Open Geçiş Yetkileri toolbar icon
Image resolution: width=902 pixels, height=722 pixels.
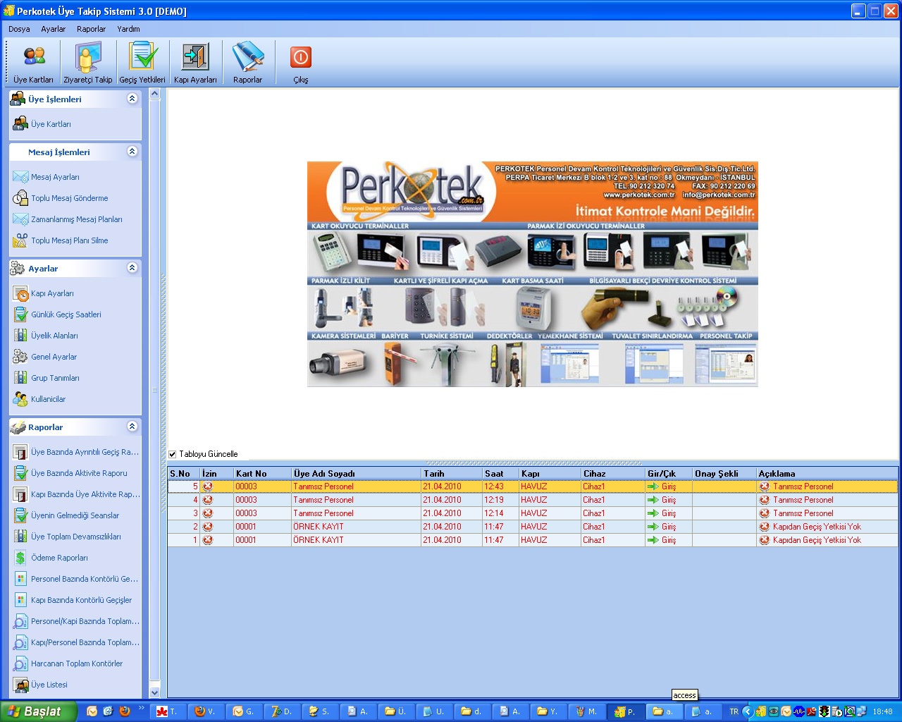click(142, 63)
